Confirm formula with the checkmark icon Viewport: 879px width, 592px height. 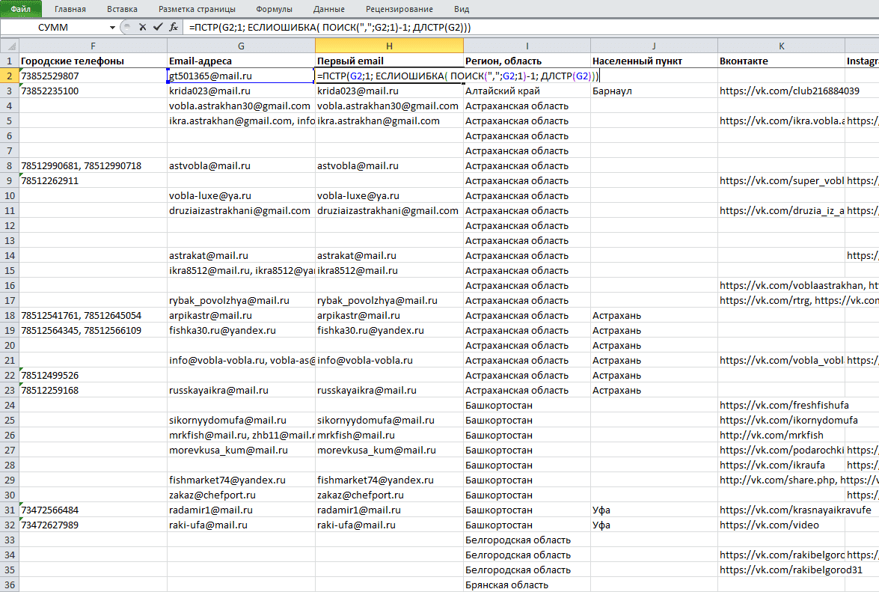(x=158, y=27)
